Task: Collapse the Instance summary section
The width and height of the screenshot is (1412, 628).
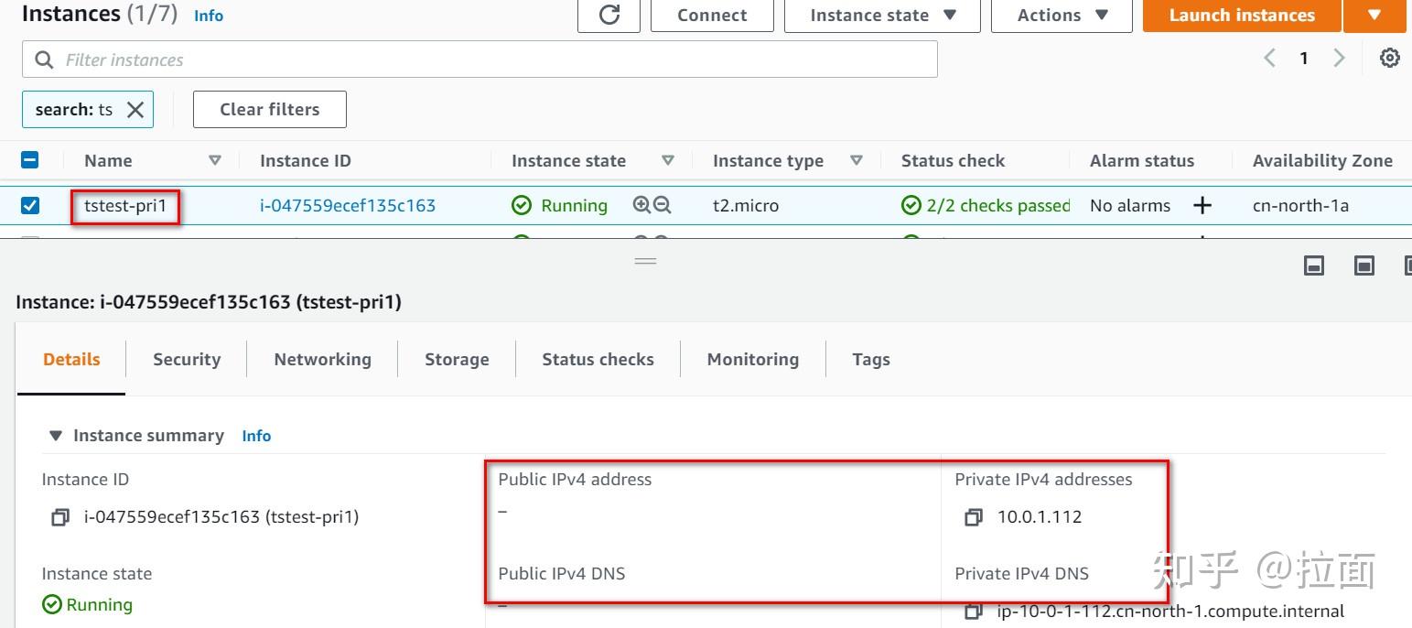Action: 55,435
